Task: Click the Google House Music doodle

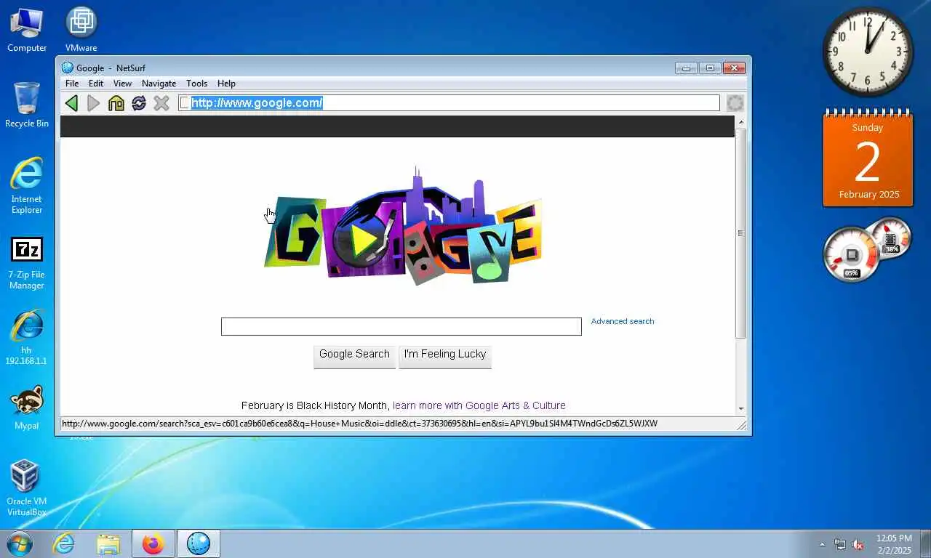Action: tap(402, 227)
